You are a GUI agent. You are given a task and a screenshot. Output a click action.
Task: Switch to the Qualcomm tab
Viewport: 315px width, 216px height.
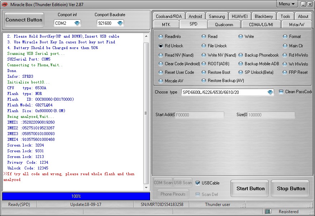pos(224,24)
